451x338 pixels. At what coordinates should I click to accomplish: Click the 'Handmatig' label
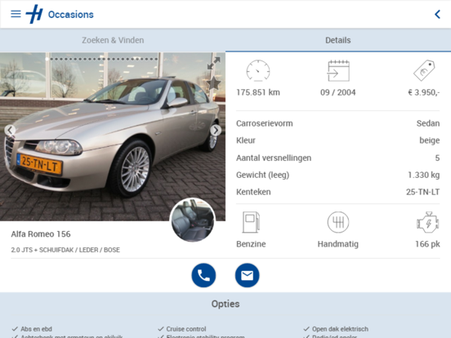(x=338, y=244)
